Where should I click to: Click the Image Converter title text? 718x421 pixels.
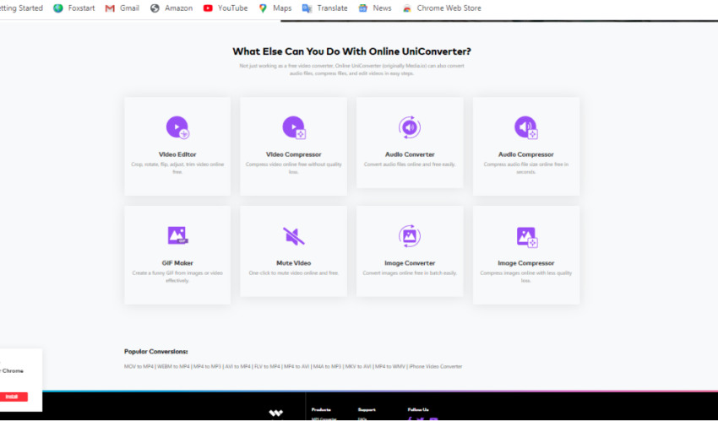(x=410, y=263)
